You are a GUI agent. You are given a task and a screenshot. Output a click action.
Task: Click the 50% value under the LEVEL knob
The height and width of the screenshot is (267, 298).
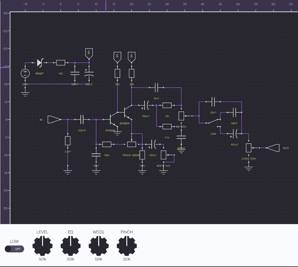[x=42, y=259]
